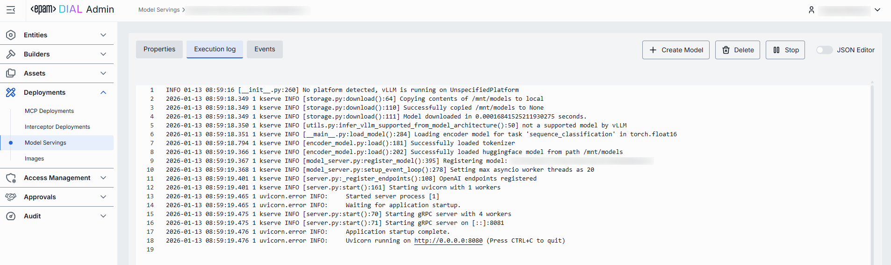Select MCP Deployments in the sidebar
The height and width of the screenshot is (265, 891).
click(49, 111)
